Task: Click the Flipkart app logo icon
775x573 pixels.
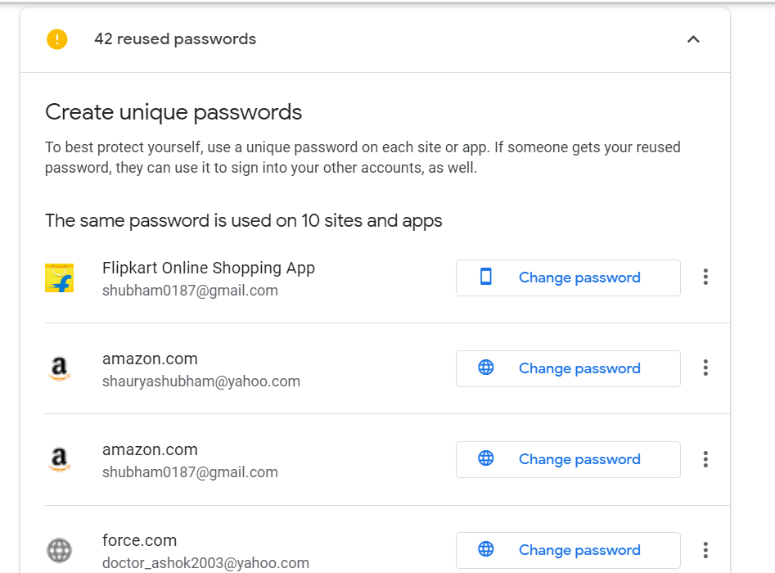Action: click(59, 278)
